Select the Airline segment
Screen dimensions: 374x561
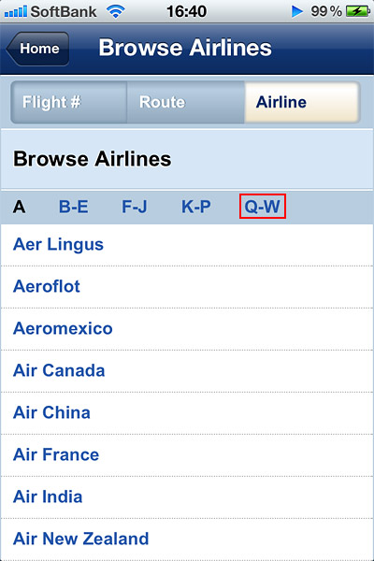[302, 102]
